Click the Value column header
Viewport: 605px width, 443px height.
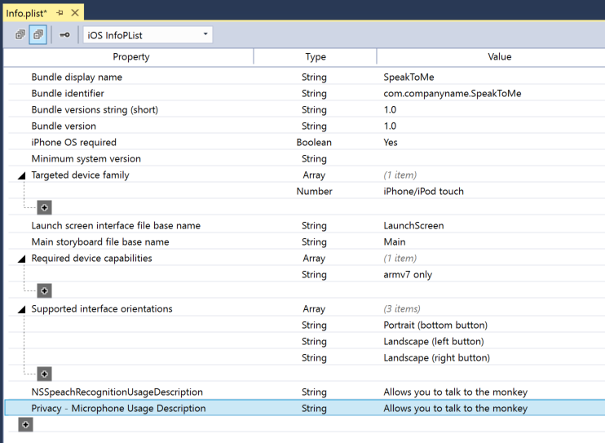[x=499, y=57]
